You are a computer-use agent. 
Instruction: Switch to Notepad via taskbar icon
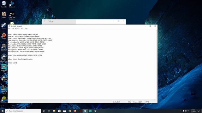tap(85, 111)
